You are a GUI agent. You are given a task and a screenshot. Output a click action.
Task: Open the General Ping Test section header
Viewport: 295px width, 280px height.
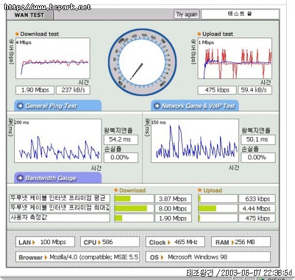(x=58, y=106)
